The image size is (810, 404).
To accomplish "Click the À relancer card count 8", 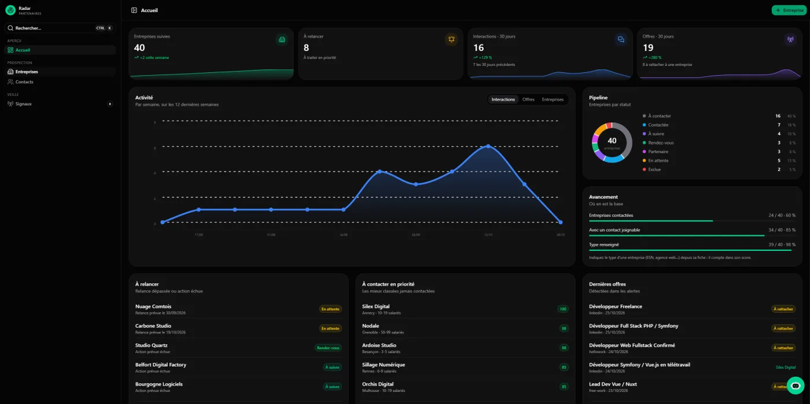I will tap(306, 48).
